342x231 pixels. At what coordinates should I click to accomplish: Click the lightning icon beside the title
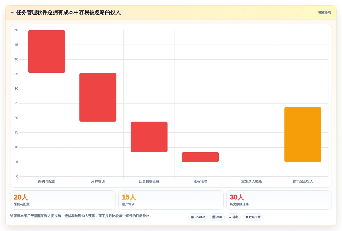[x=12, y=13]
